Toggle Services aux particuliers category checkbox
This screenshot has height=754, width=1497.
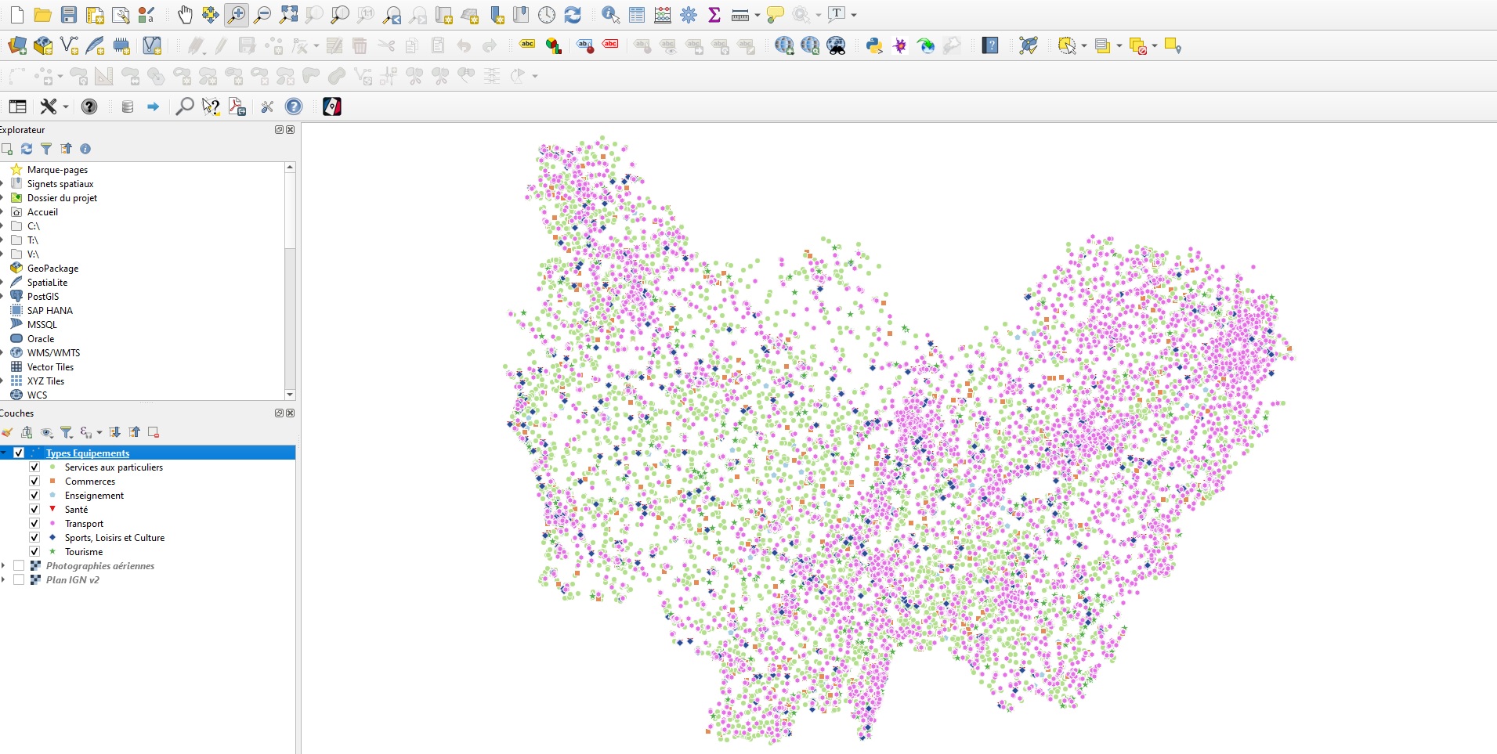pos(34,467)
